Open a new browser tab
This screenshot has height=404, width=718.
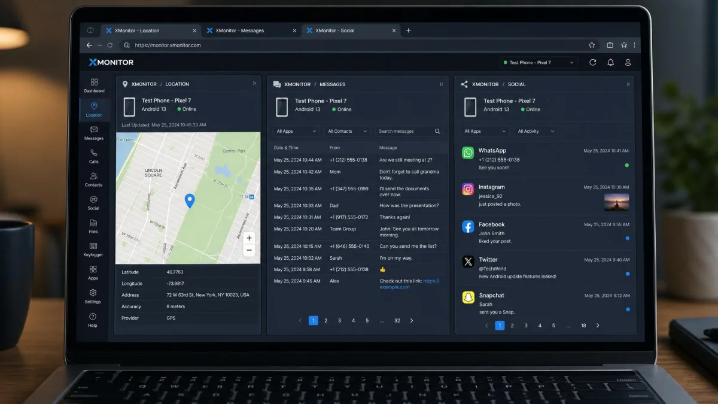click(x=409, y=31)
